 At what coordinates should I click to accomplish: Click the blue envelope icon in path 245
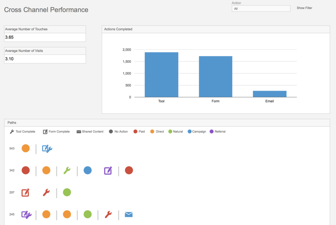tap(129, 214)
